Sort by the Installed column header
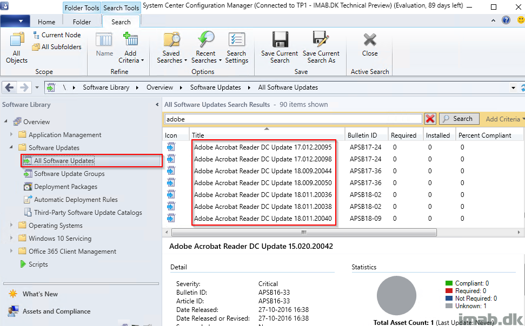 (x=439, y=135)
